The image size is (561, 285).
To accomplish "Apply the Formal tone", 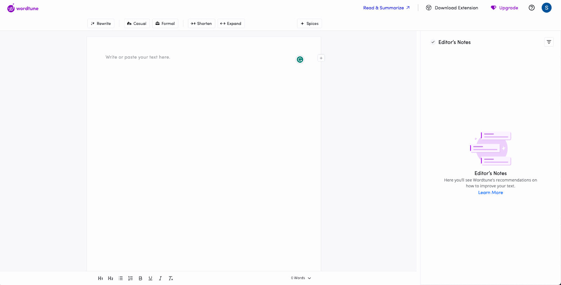I will click(x=165, y=23).
